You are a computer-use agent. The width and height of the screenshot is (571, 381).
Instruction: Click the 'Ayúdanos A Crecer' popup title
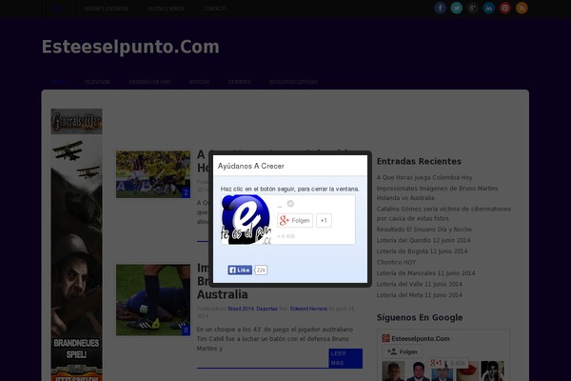(x=251, y=166)
